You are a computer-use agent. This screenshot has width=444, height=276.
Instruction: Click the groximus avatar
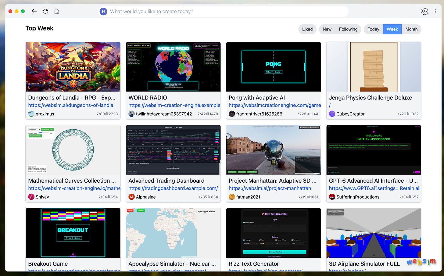click(x=31, y=114)
